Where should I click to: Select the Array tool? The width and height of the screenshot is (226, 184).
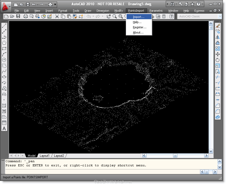(218, 49)
